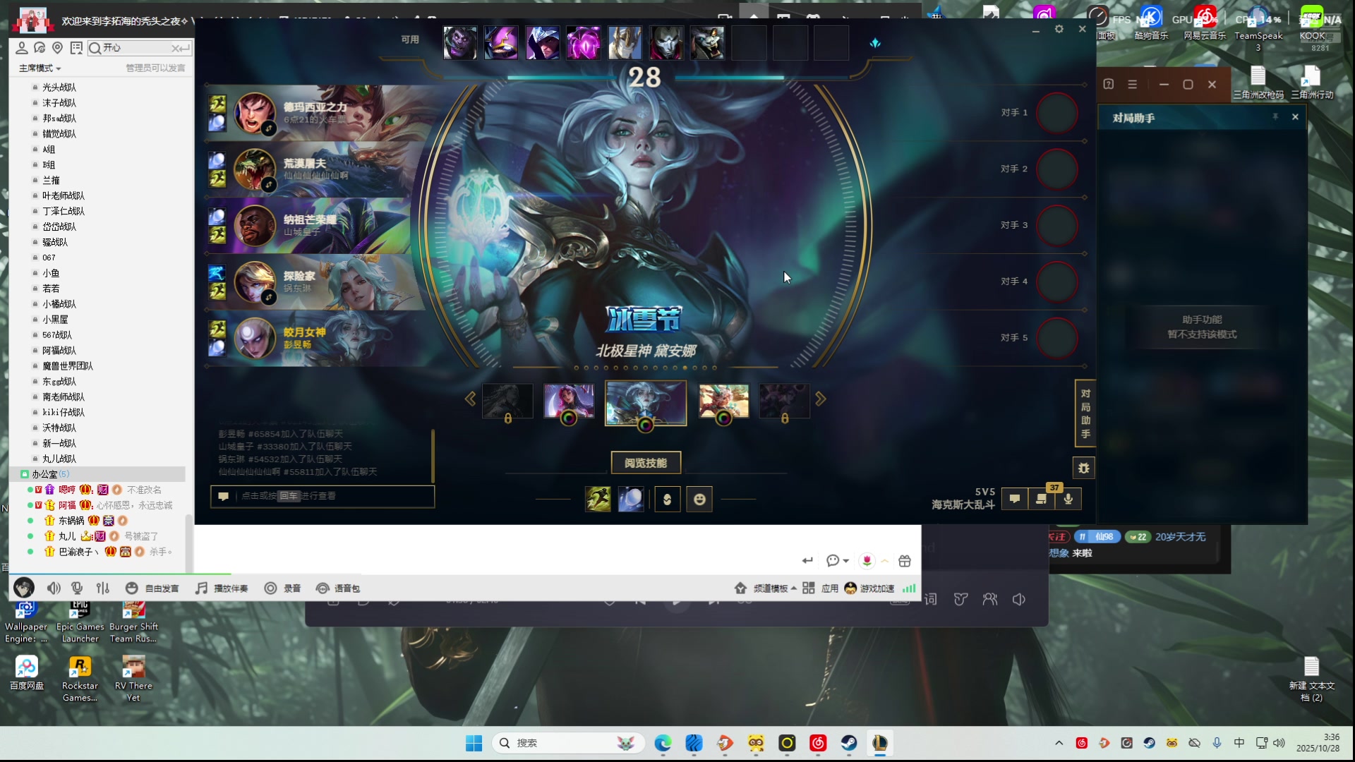Mute the speaker in voice toolbar
This screenshot has width=1355, height=762.
[x=54, y=588]
